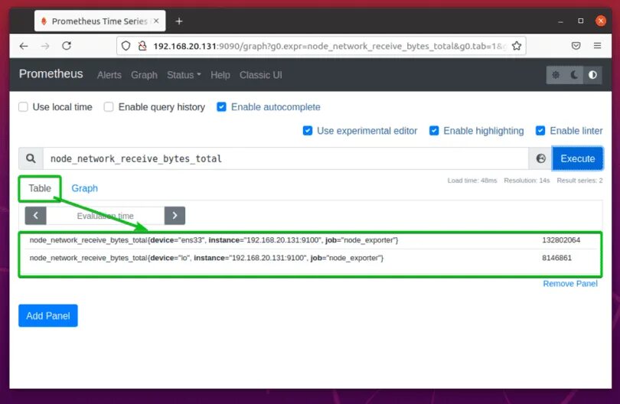Screen dimensions: 620x404
Task: Toggle Enable highlighting checkbox
Action: pos(434,130)
